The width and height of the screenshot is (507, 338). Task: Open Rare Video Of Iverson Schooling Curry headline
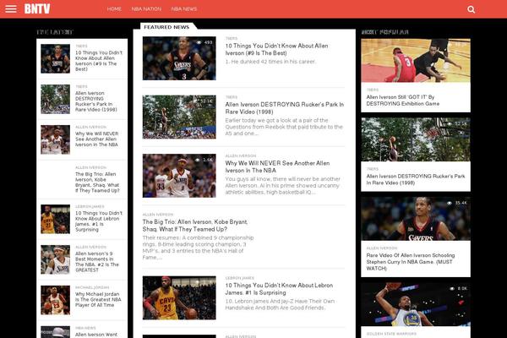pos(411,262)
